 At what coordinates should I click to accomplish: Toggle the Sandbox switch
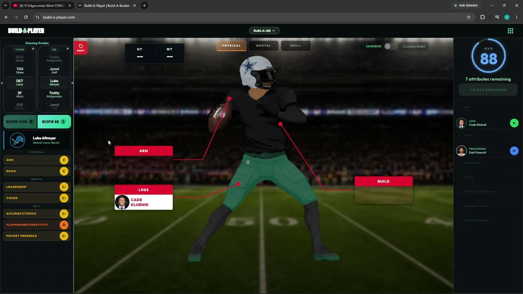[x=390, y=47]
